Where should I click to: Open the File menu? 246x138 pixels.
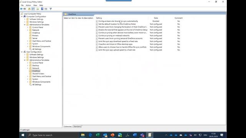coord(22,5)
